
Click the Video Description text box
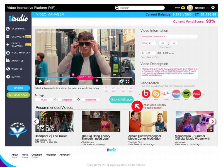point(169,73)
